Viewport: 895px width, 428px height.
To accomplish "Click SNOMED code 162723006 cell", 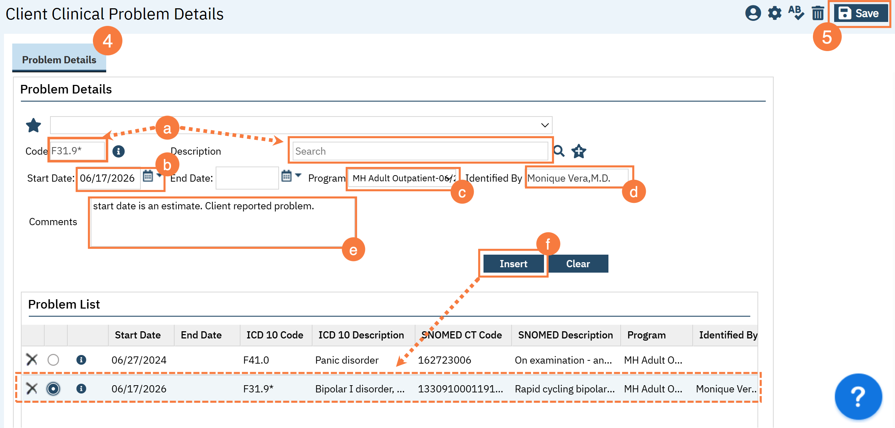I will (445, 360).
